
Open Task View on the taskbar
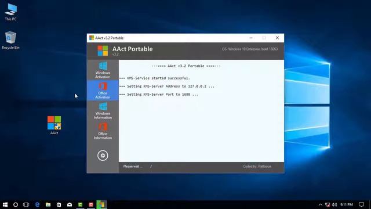[x=26, y=204]
